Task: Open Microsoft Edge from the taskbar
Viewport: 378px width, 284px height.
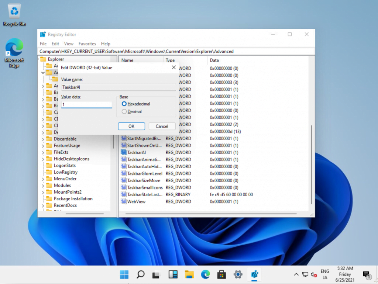Action: 205,274
